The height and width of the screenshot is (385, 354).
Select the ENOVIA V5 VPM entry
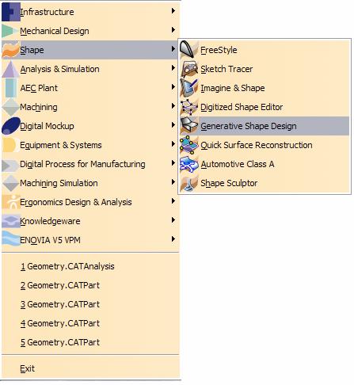click(x=90, y=240)
